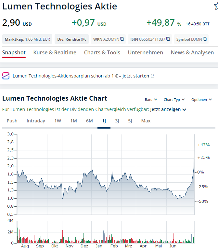Viewport: 218px width, 251px height.
Task: Click the Div. Rendite 0% badge
Action: (x=72, y=39)
